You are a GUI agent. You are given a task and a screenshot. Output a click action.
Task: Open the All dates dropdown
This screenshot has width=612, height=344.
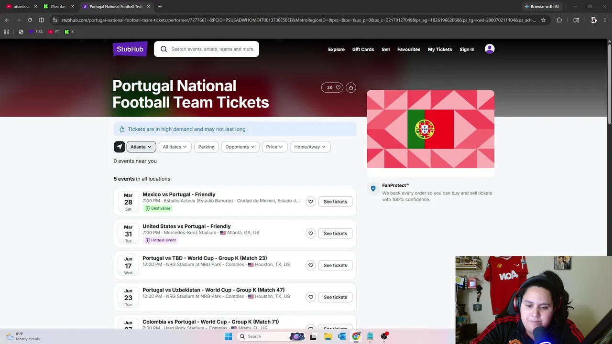[x=175, y=147]
